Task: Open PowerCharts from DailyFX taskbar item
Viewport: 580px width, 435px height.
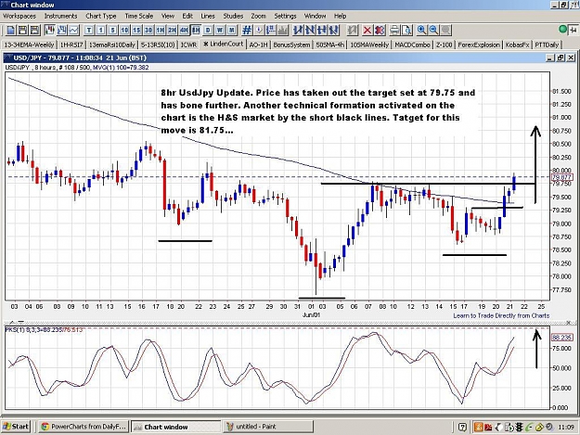Action: [84, 427]
